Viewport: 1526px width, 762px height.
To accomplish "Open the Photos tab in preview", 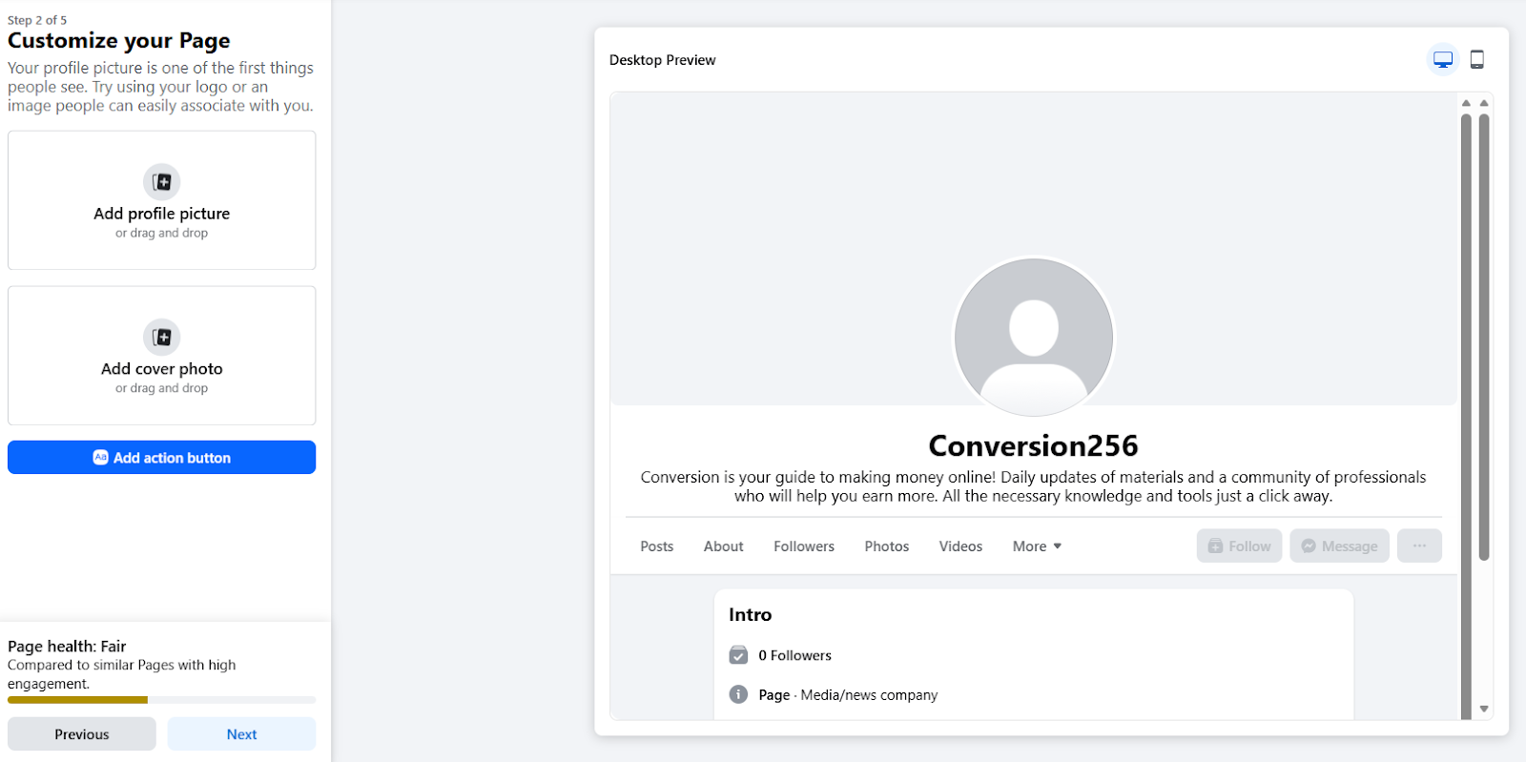I will [x=887, y=546].
